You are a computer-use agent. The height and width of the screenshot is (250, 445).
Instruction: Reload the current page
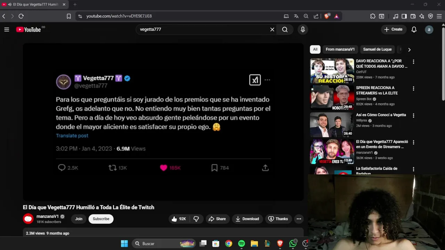tap(21, 16)
